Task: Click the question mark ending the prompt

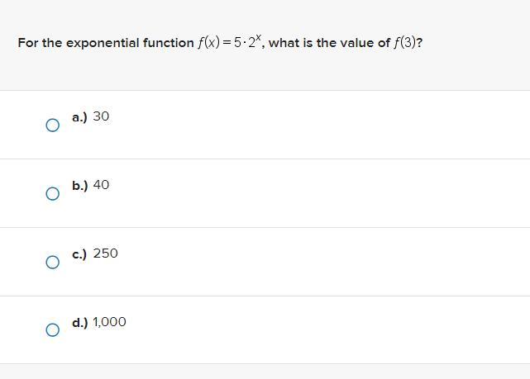Action: [419, 43]
